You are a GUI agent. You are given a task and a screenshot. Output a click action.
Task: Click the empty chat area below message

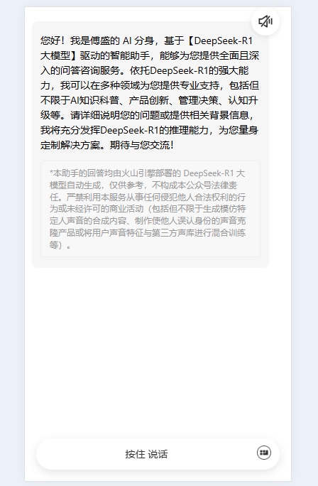158,350
